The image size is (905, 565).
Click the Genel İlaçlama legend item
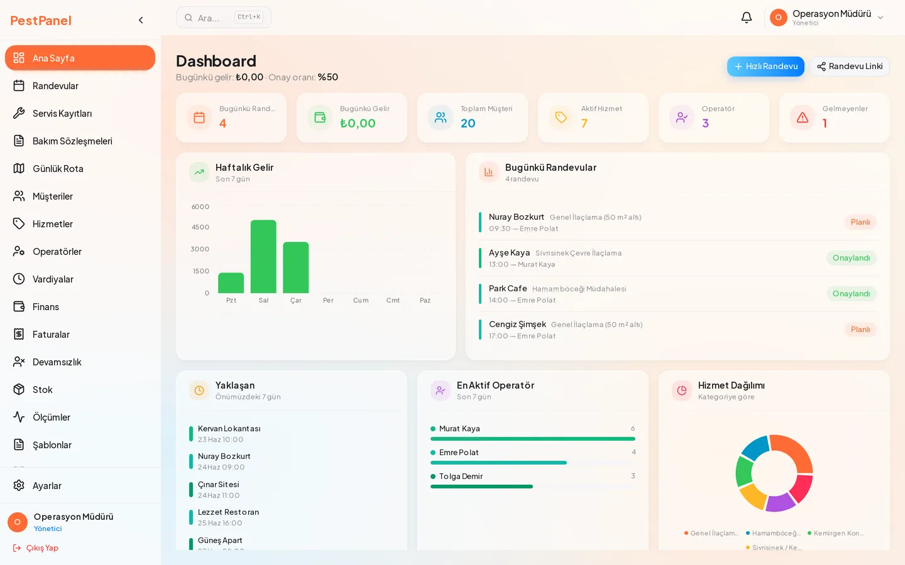(712, 533)
